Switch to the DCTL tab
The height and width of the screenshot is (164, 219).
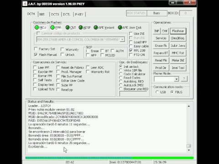click(x=67, y=15)
